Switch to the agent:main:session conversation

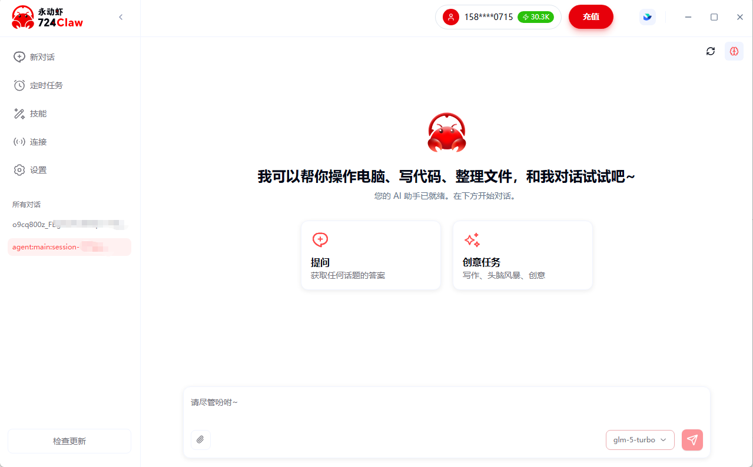pos(69,246)
